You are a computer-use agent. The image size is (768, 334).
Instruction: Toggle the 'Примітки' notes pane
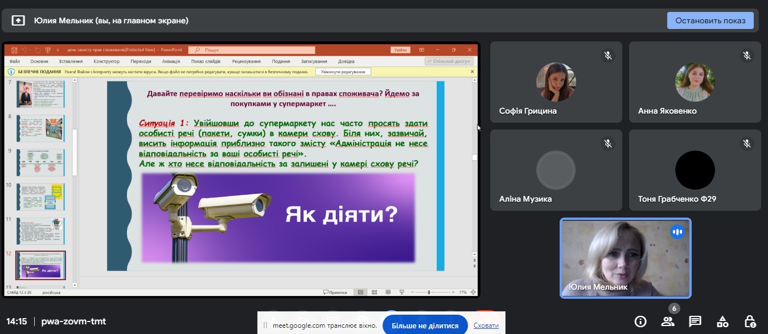335,292
